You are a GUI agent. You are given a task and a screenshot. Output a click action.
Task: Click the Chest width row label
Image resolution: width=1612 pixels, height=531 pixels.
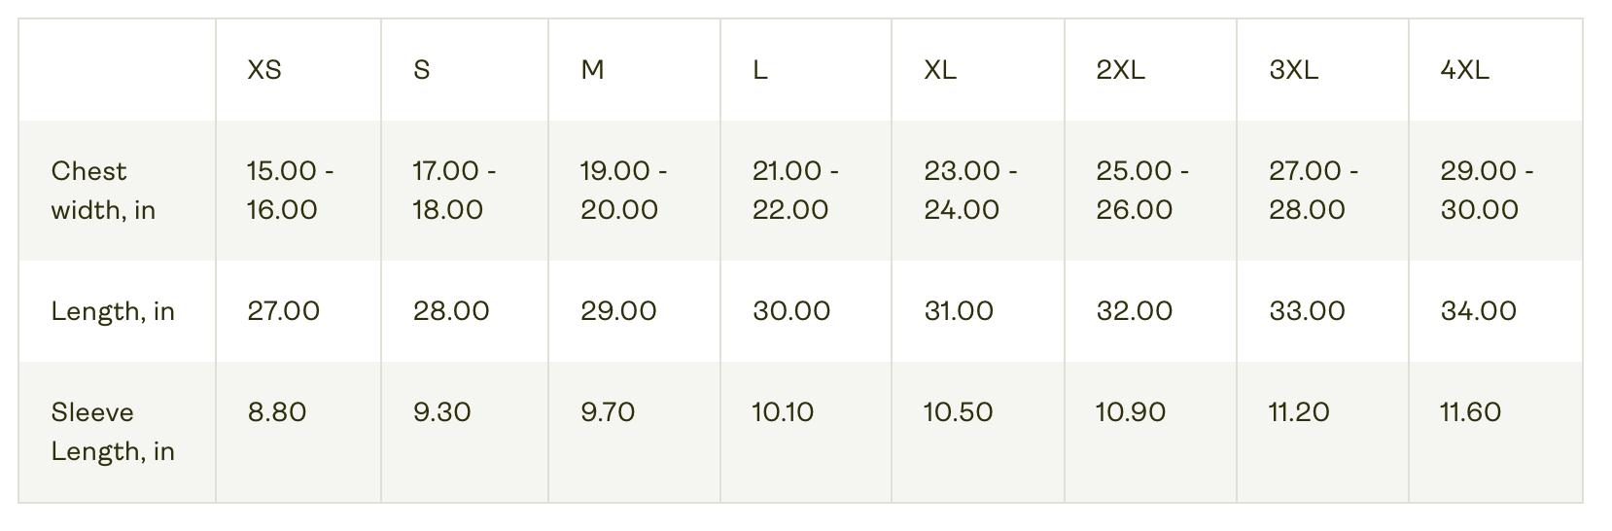[103, 191]
